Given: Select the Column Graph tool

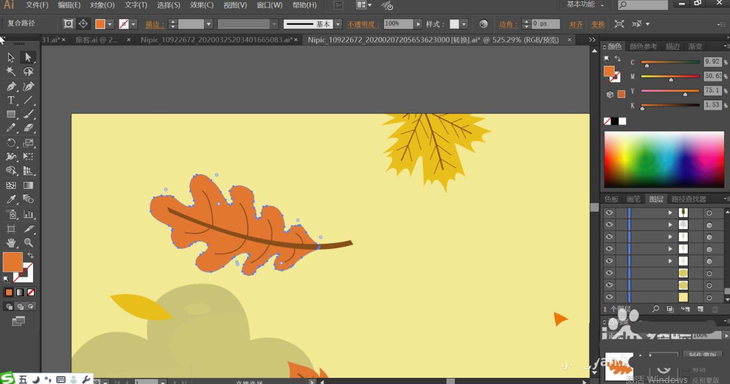Looking at the screenshot, I should [28, 214].
